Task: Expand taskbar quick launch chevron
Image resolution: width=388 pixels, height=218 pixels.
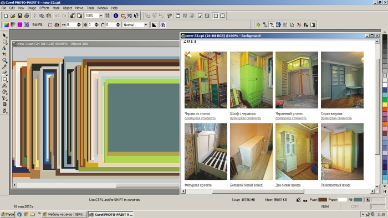Action: pyautogui.click(x=39, y=214)
